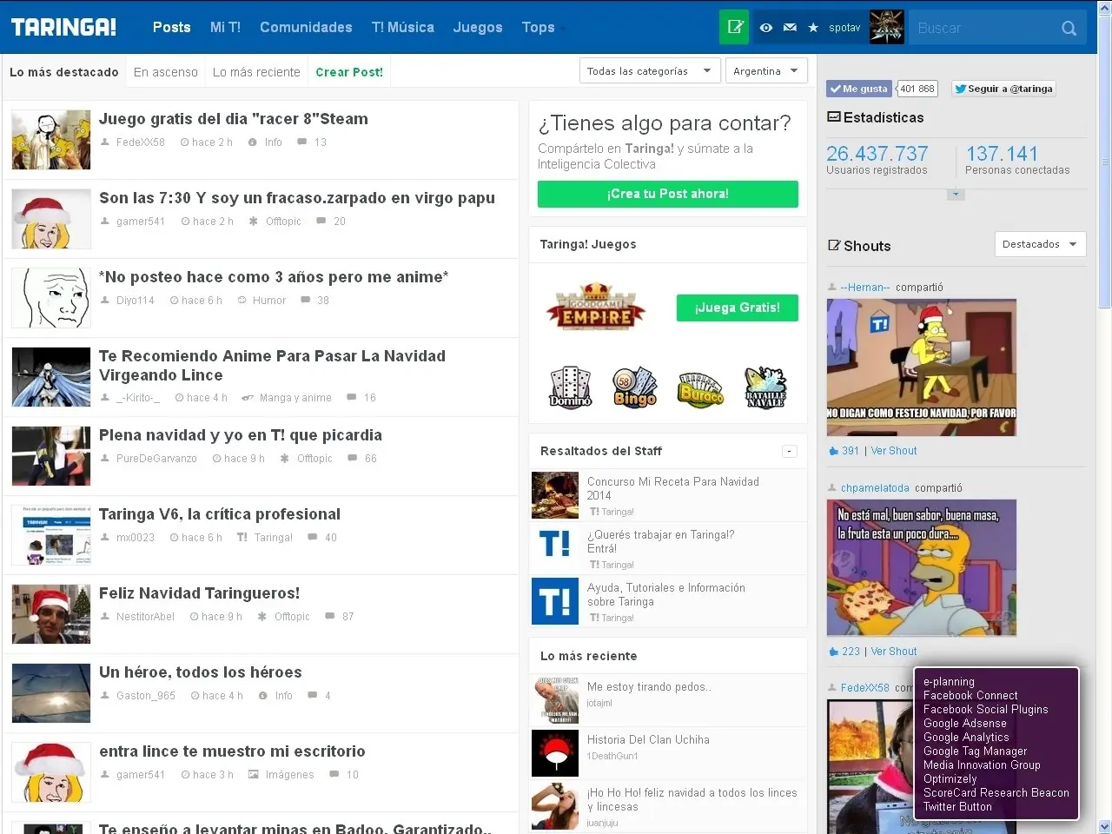1112x834 pixels.
Task: Open the Todas las categorías dropdown
Action: [649, 71]
